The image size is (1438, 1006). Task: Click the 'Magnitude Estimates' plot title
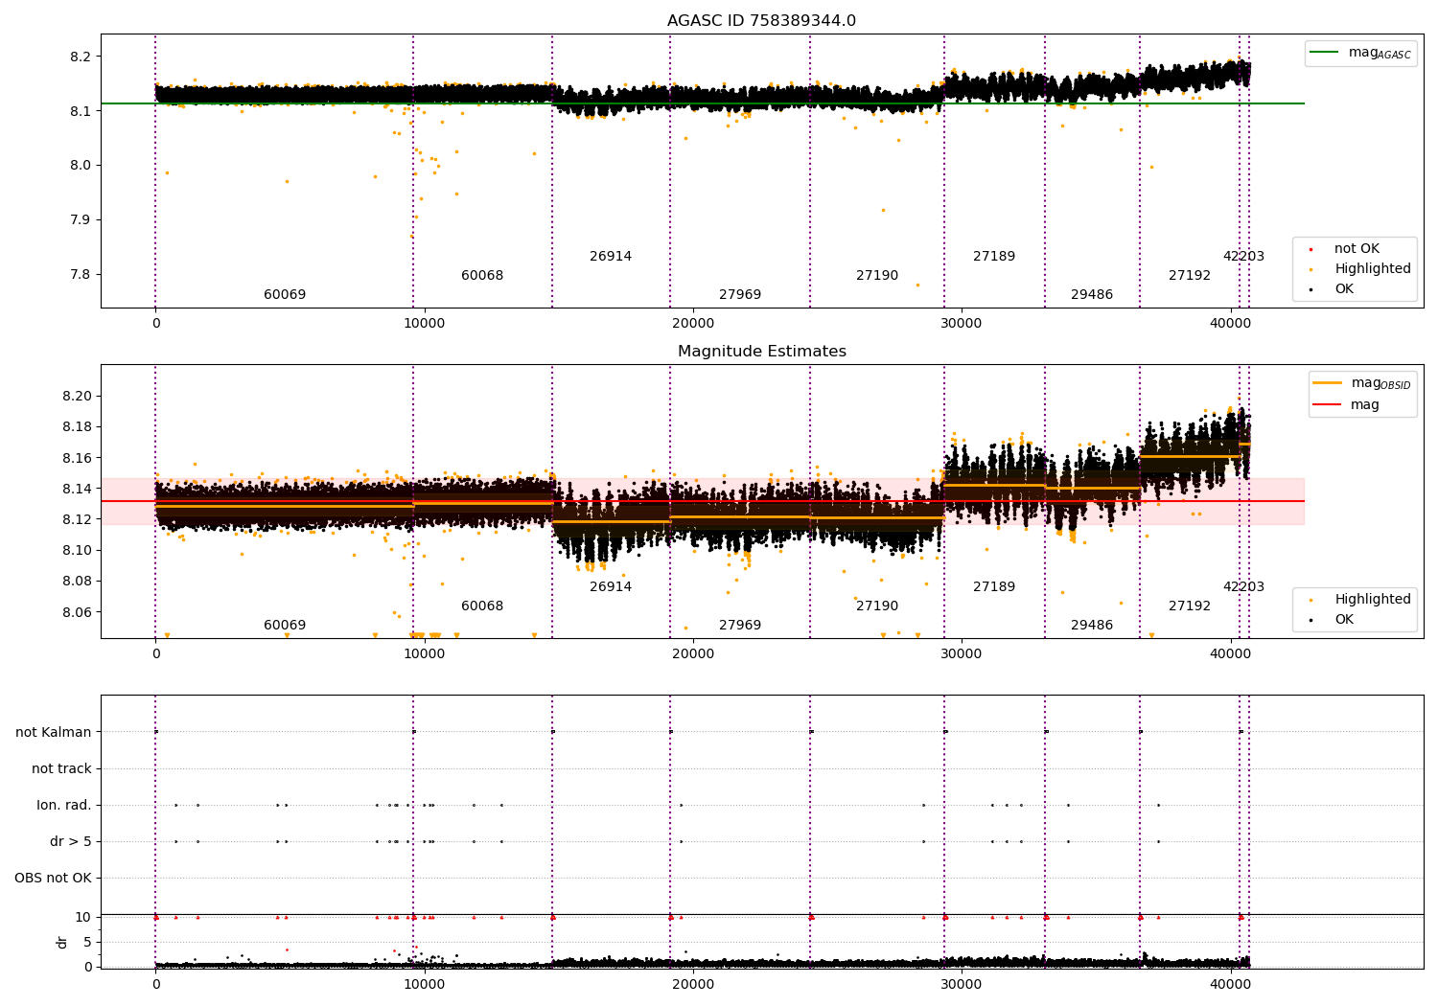(761, 352)
